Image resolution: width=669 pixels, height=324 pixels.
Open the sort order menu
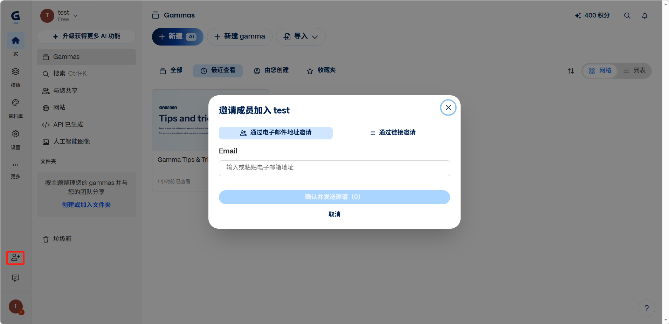(571, 71)
